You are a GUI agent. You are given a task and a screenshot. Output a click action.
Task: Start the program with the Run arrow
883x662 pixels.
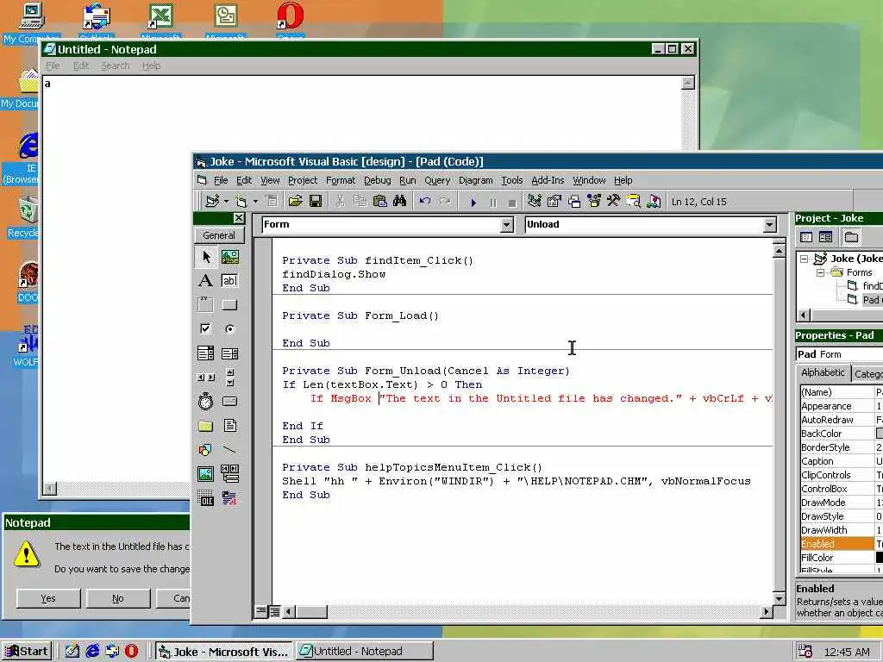tap(473, 202)
